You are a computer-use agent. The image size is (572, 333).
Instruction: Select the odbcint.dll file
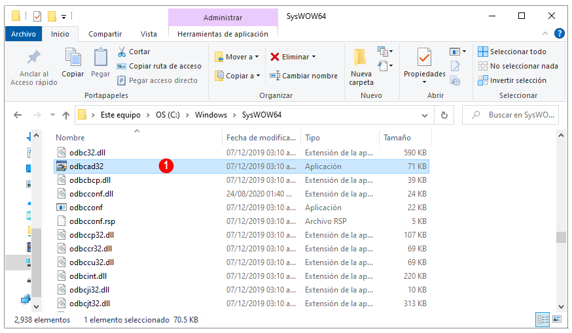[x=241, y=276]
